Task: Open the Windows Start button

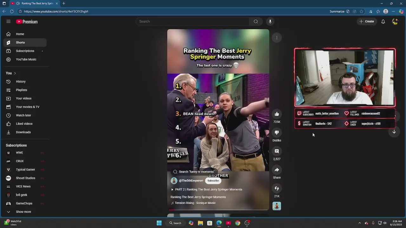Action: [x=159, y=223]
